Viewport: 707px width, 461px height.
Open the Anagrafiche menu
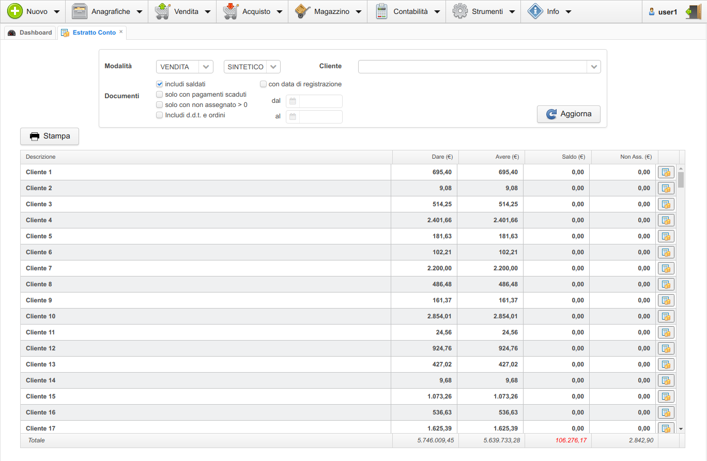107,11
